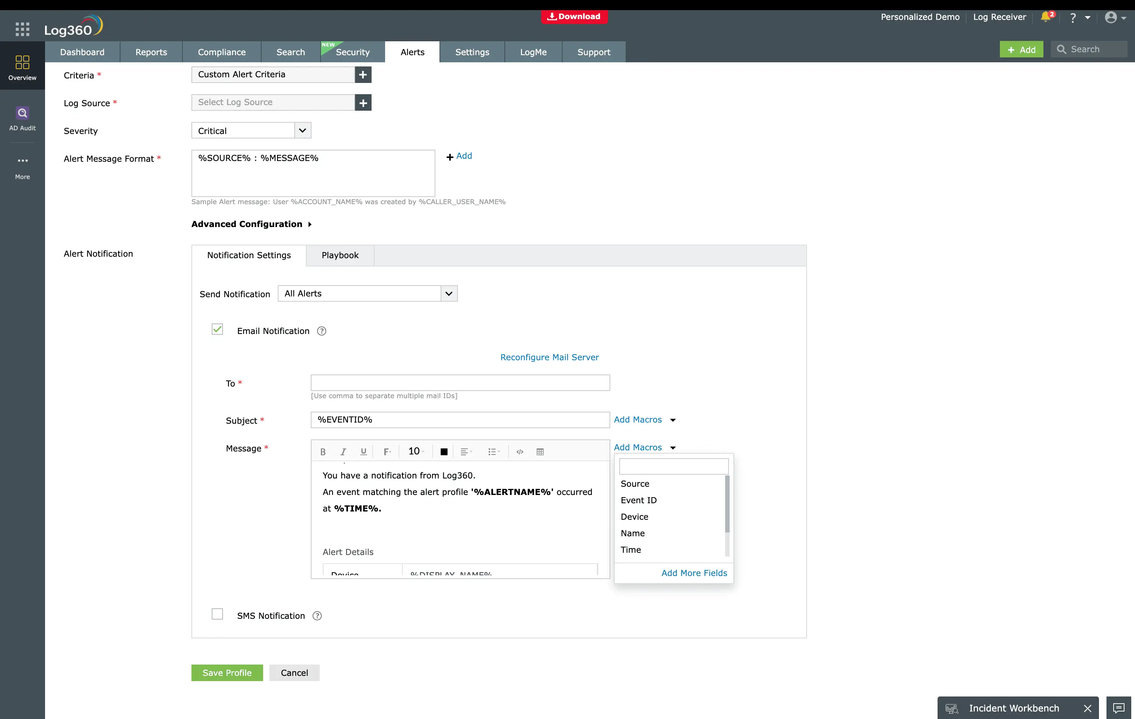1135x719 pixels.
Task: Close the Incident Workbench bar
Action: point(1087,708)
